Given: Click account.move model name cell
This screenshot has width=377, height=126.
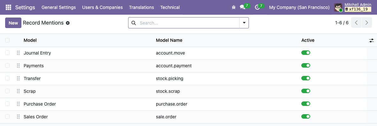Looking at the screenshot, I should (x=171, y=53).
